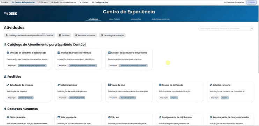Click the myDESK logo

[x=10, y=14]
